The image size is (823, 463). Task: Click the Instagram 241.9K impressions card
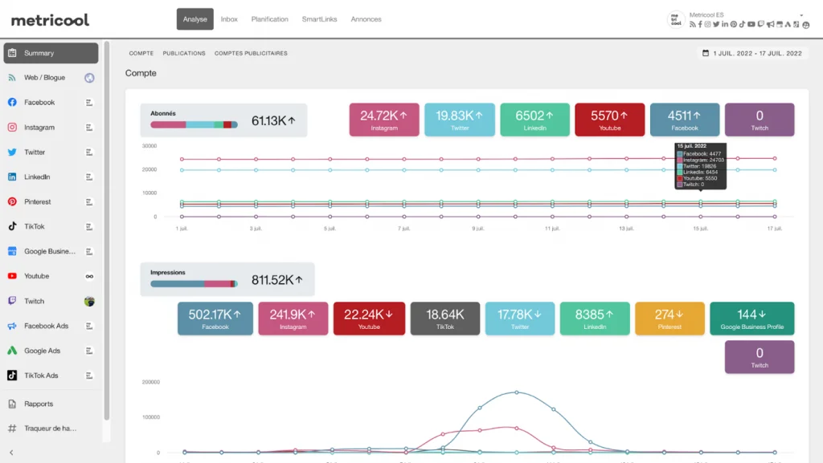pyautogui.click(x=293, y=319)
